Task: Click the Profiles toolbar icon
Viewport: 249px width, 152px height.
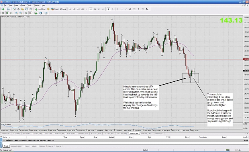Action: coord(8,9)
